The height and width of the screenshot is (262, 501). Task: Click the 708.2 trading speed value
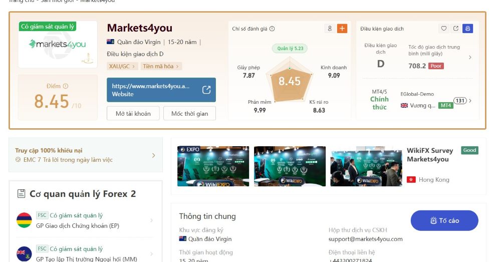coord(417,66)
